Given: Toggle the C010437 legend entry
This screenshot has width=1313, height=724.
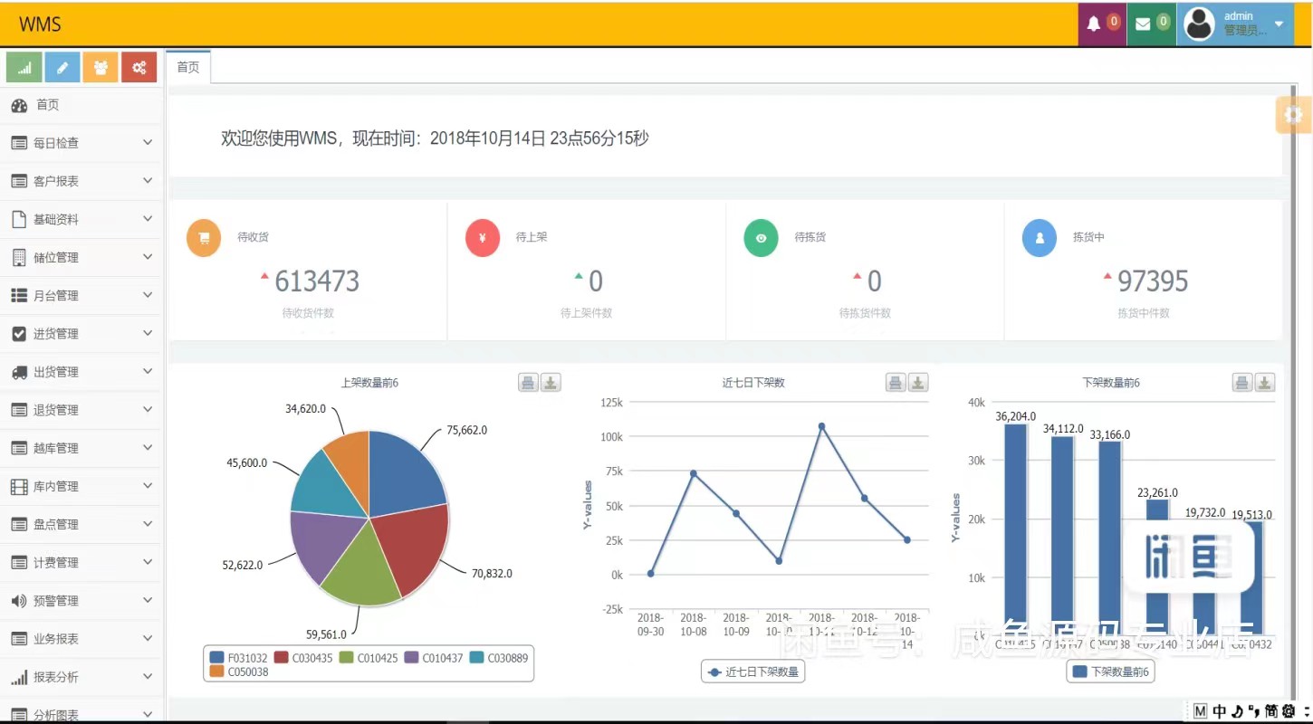Looking at the screenshot, I should click(x=434, y=658).
